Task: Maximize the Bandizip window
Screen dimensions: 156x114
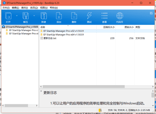Action: (141, 3)
